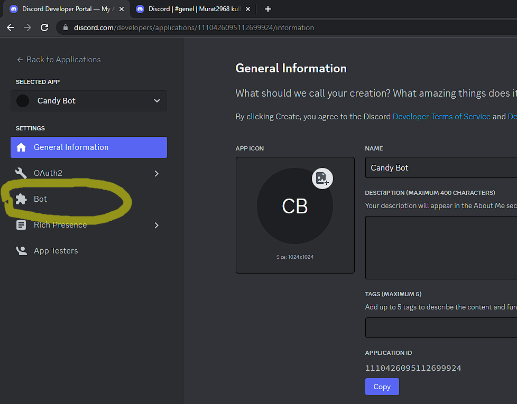
Task: Switch to the Discord Developer Portal tab
Action: pyautogui.click(x=66, y=9)
